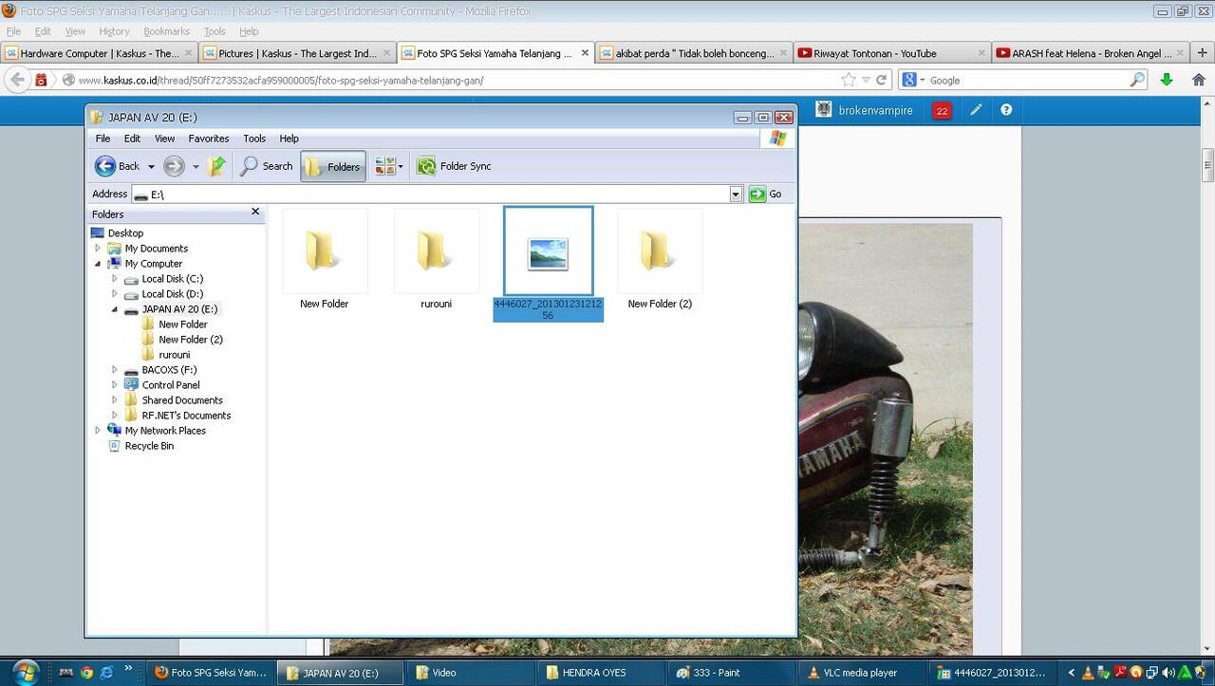1215x686 pixels.
Task: Toggle the Folders pane button
Action: (333, 166)
